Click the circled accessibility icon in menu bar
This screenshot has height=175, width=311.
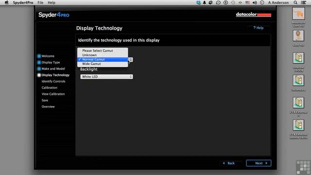(x=225, y=2)
